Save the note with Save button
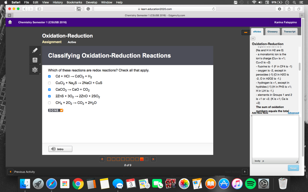Viewport: 308px width, 192px height. pyautogui.click(x=293, y=168)
